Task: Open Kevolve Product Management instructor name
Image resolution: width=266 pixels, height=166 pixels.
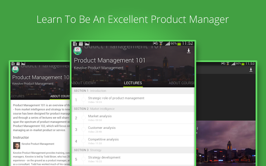Action: tap(38, 144)
